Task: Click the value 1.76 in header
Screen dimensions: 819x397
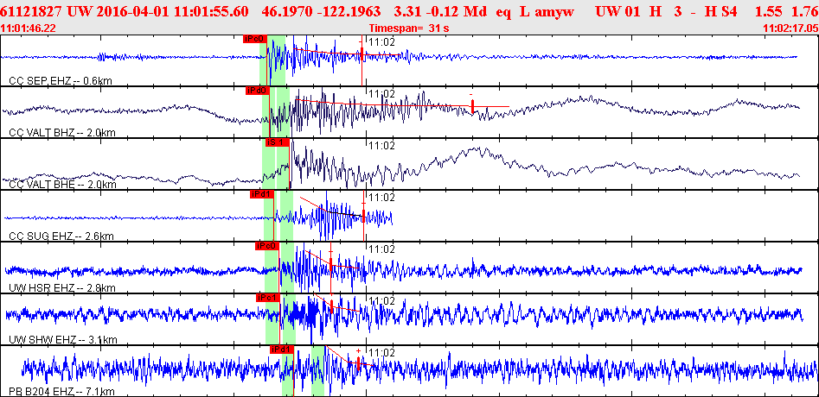Action: [804, 11]
